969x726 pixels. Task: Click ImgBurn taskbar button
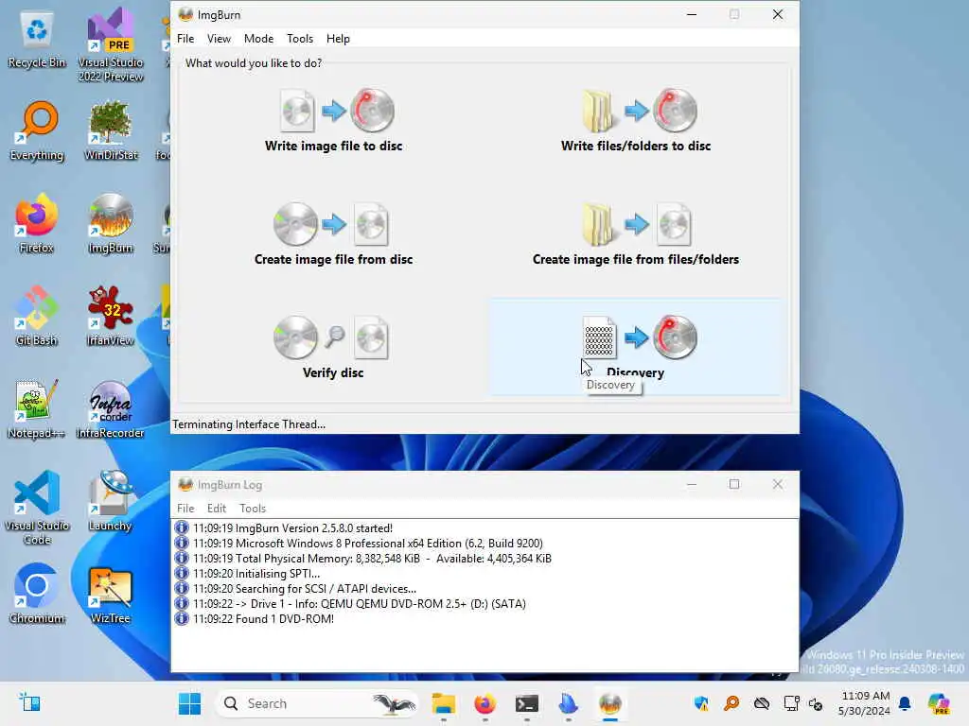pos(610,703)
